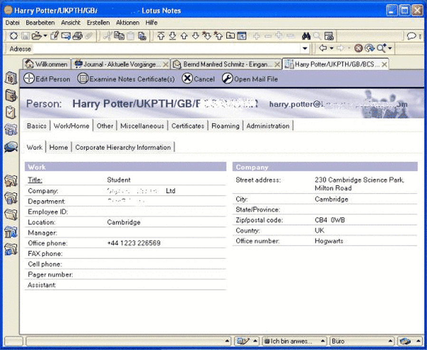
Task: Click the speech bubble chat icon top right
Action: coord(411,36)
